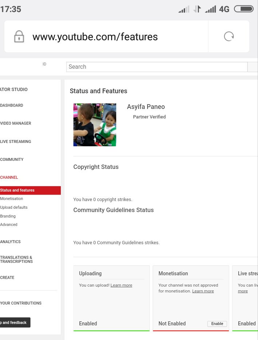
Task: Open Branding settings
Action: (8, 216)
